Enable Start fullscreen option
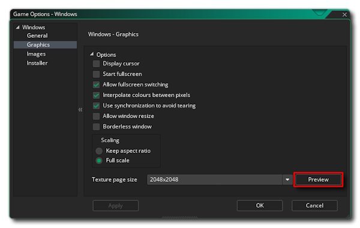 coord(96,74)
